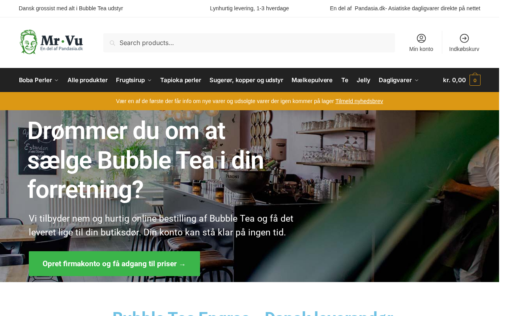Expand the Dagligvarer submenu arrow

pyautogui.click(x=417, y=80)
